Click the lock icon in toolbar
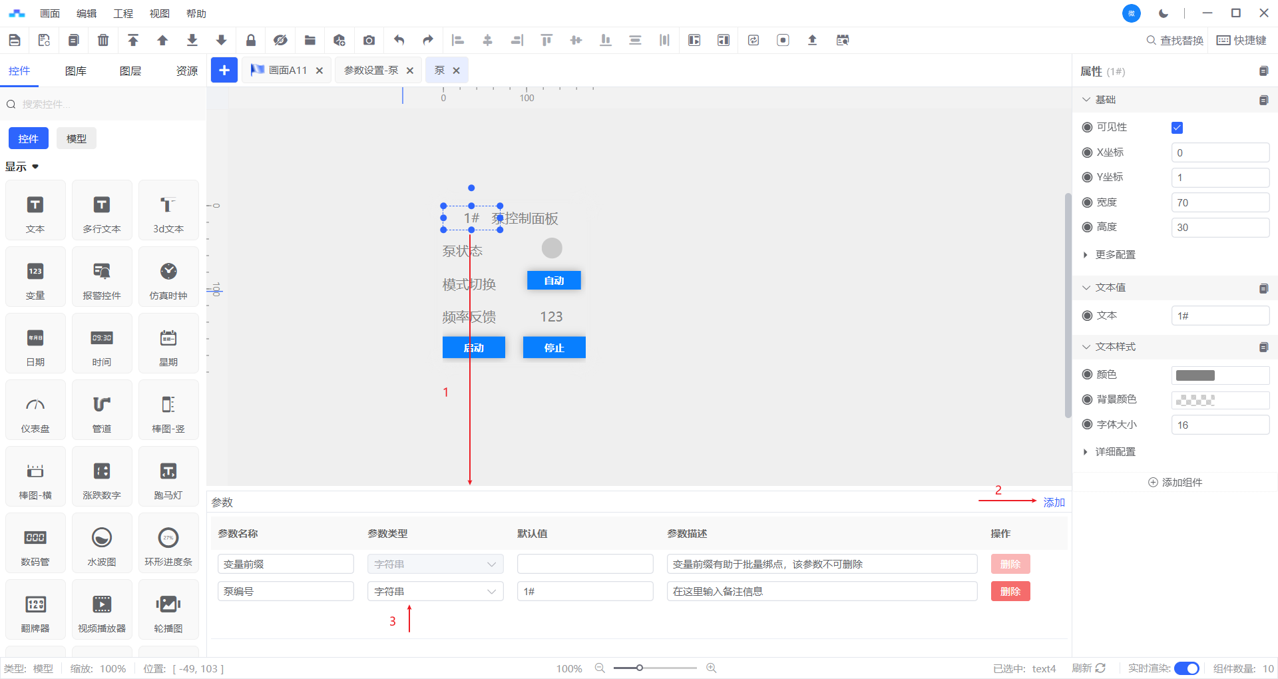1278x679 pixels. point(251,40)
